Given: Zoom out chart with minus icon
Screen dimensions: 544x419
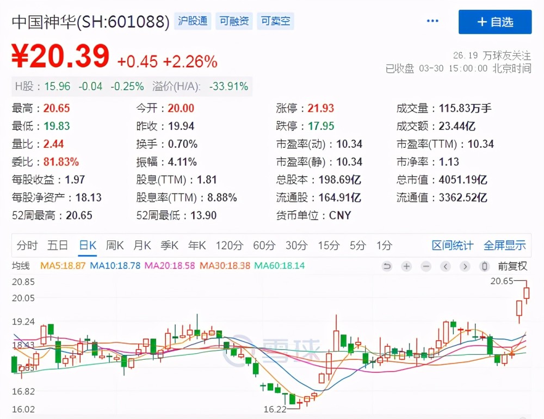Looking at the screenshot, I should tap(426, 266).
